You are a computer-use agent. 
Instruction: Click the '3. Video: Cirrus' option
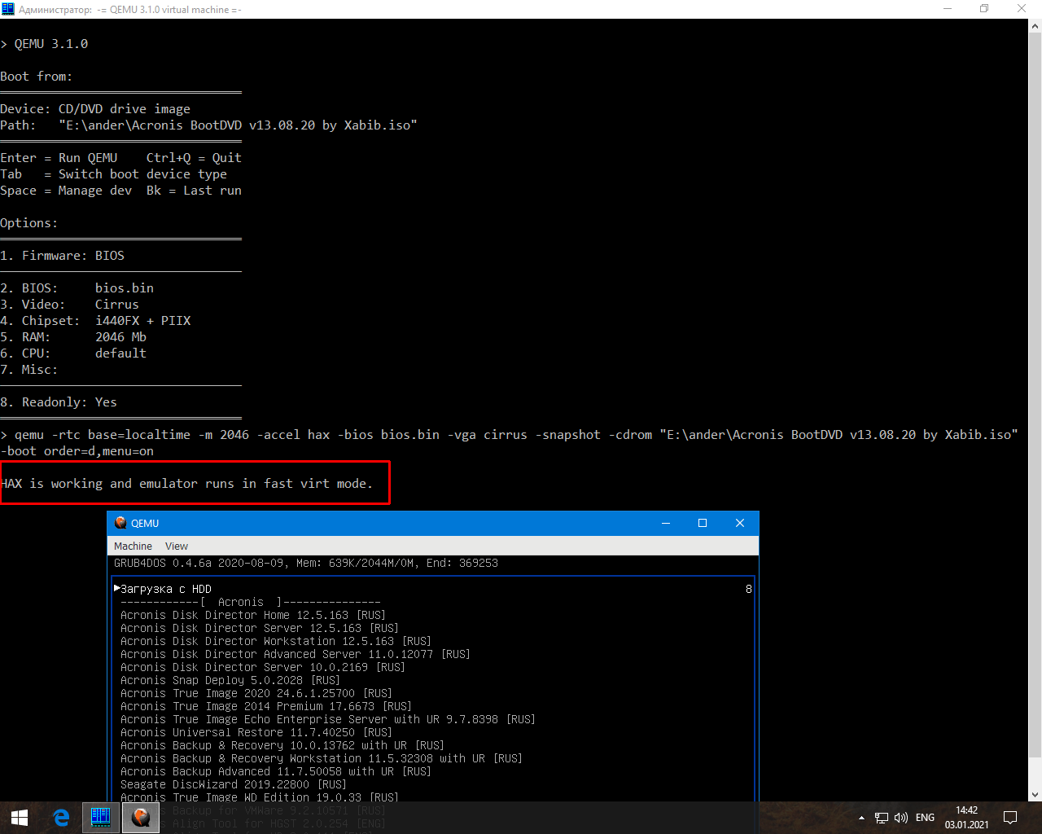tap(70, 305)
